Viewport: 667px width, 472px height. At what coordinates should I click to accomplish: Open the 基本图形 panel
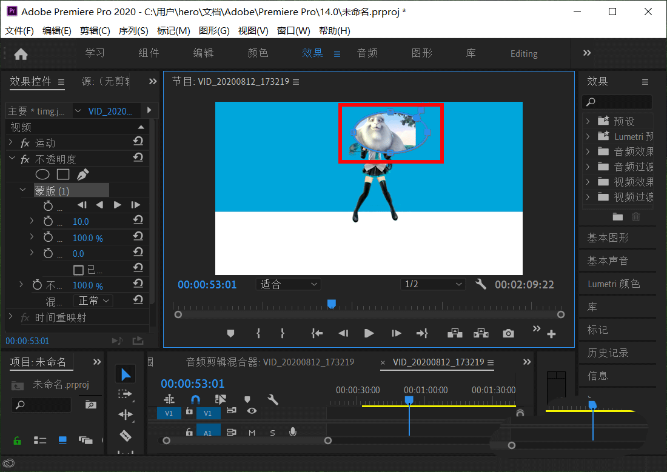click(608, 238)
